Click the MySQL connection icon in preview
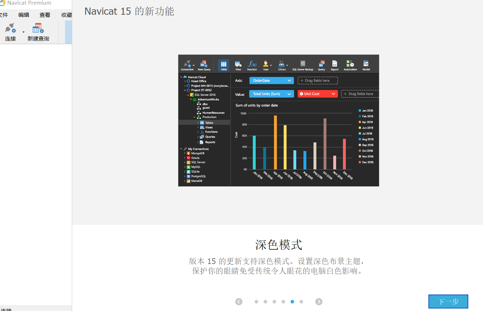This screenshot has height=311, width=483. (189, 167)
